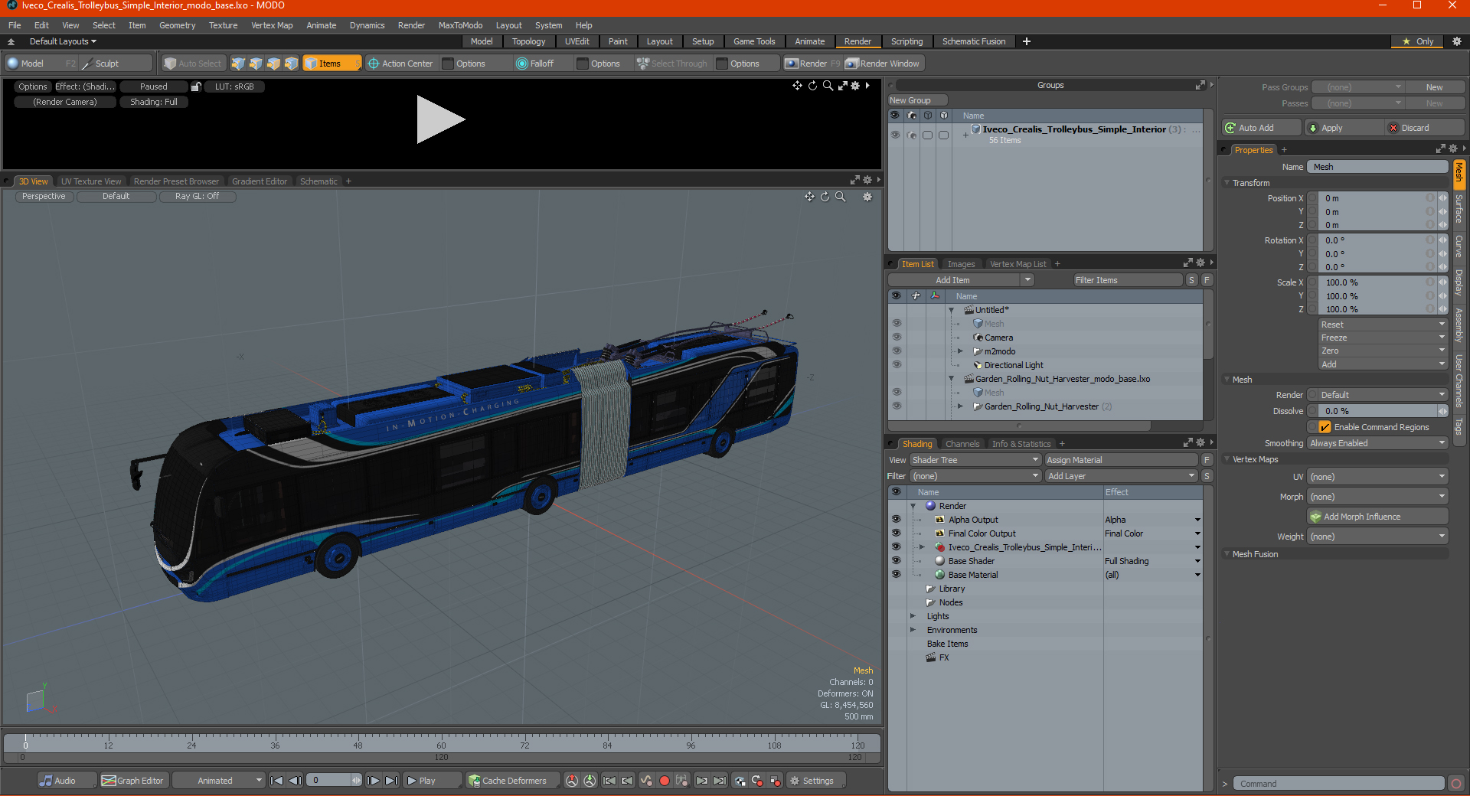
Task: Zoom the 3D viewport with magnifier icon
Action: (x=841, y=197)
